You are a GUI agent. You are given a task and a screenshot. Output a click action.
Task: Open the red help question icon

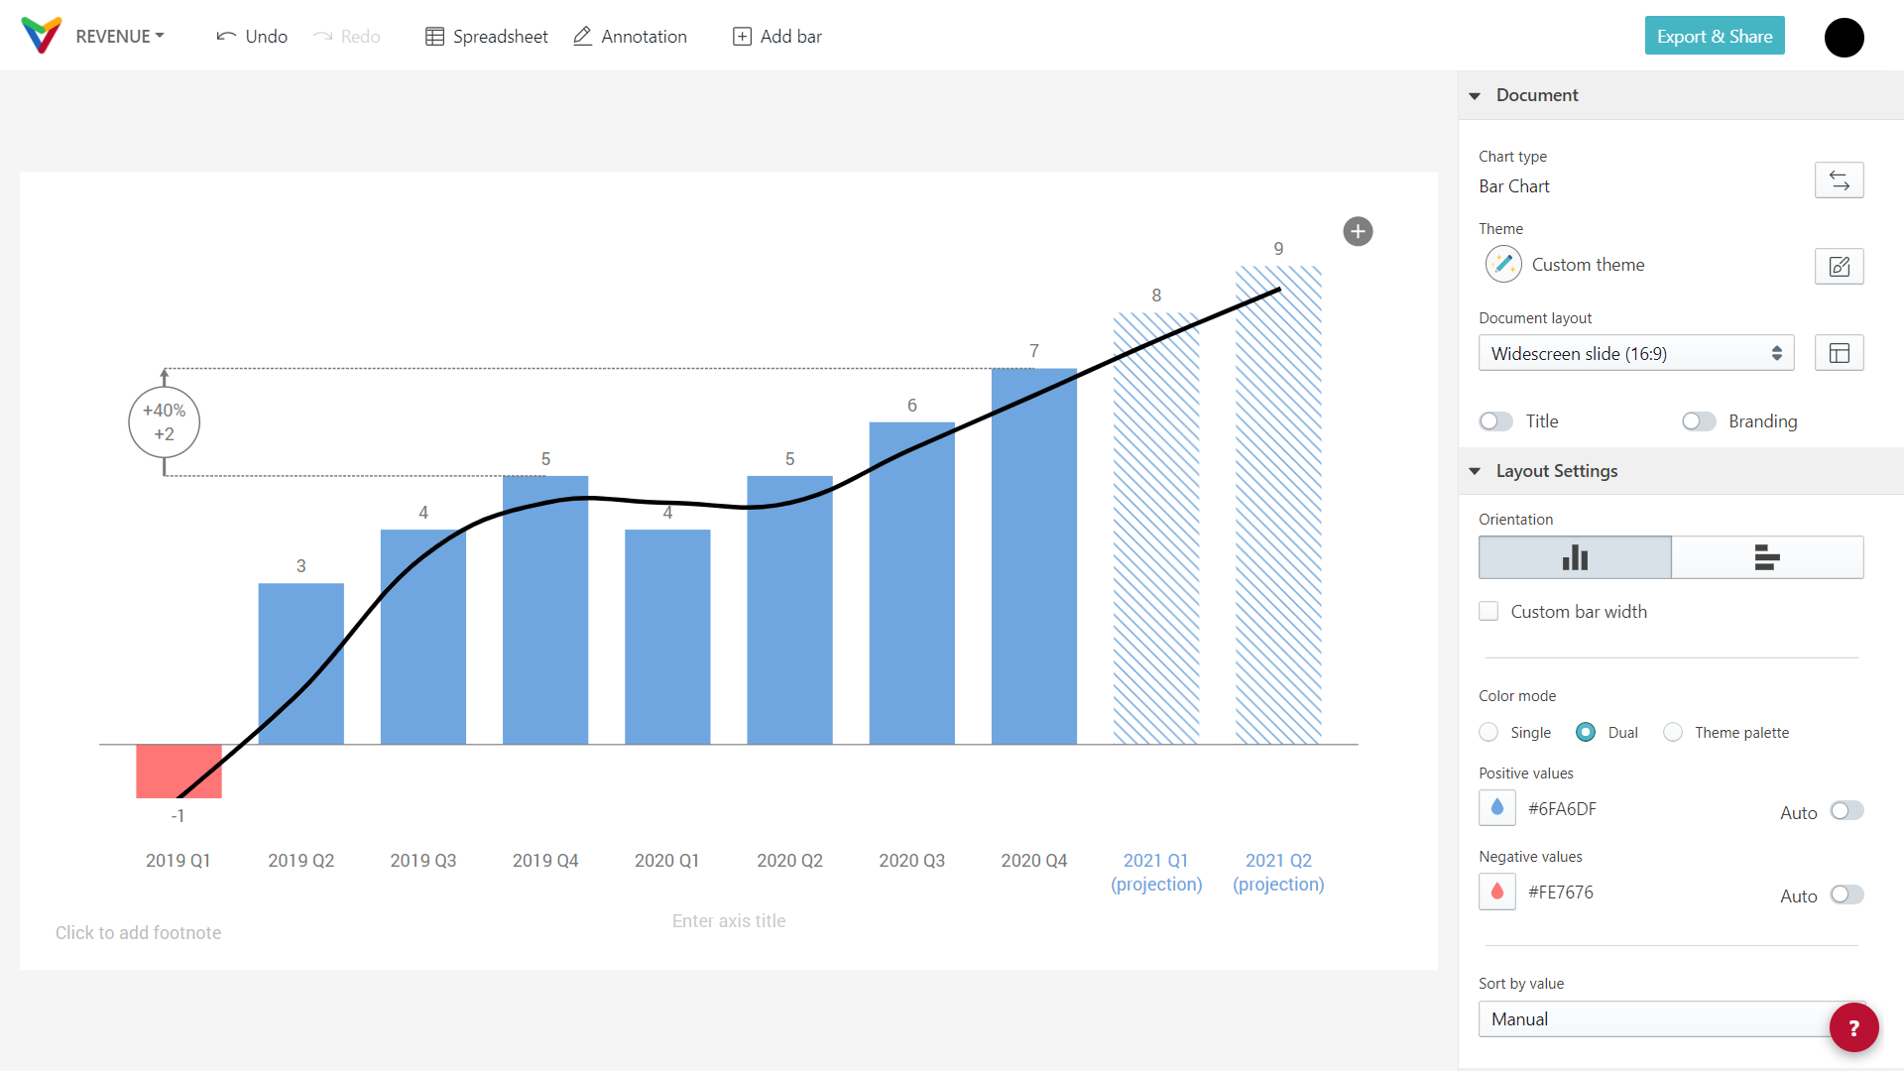click(x=1853, y=1027)
